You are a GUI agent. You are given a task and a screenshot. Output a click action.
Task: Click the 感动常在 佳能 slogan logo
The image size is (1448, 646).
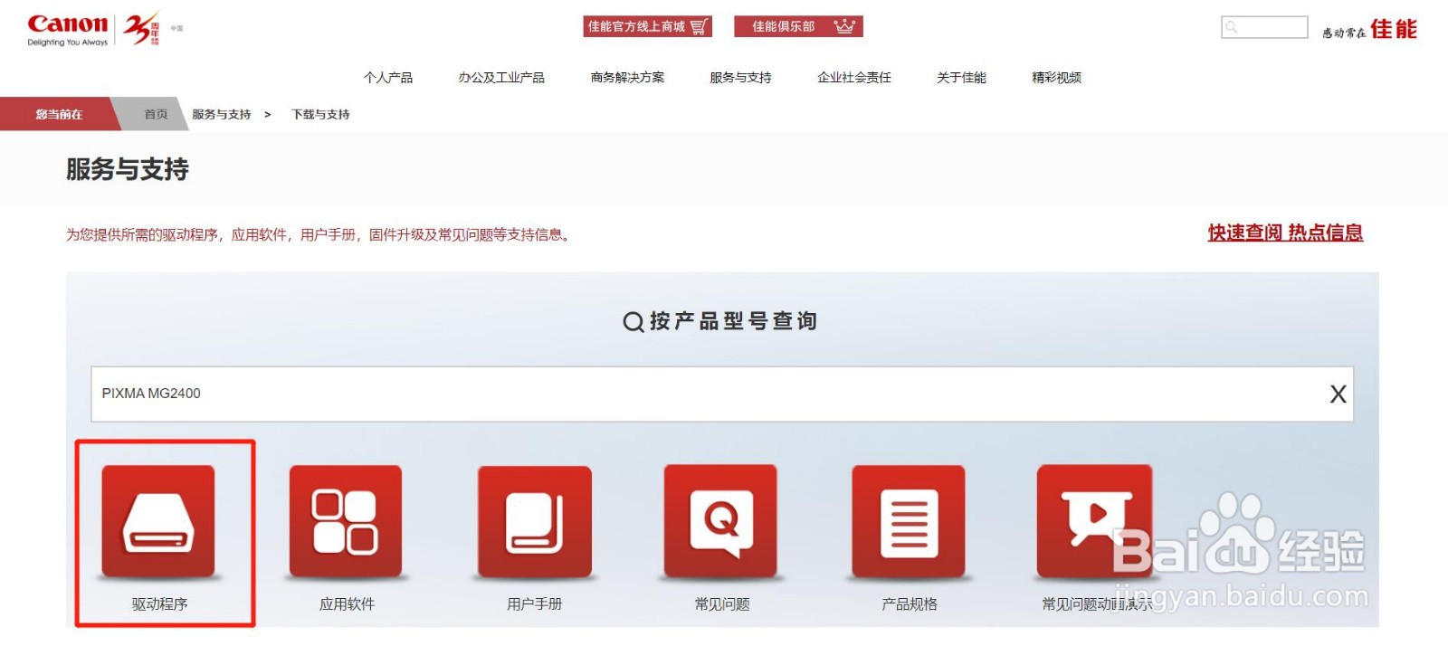click(x=1369, y=29)
